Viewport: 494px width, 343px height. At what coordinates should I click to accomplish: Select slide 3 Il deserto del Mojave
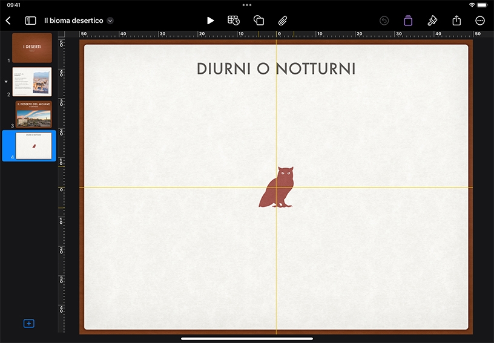(34, 114)
